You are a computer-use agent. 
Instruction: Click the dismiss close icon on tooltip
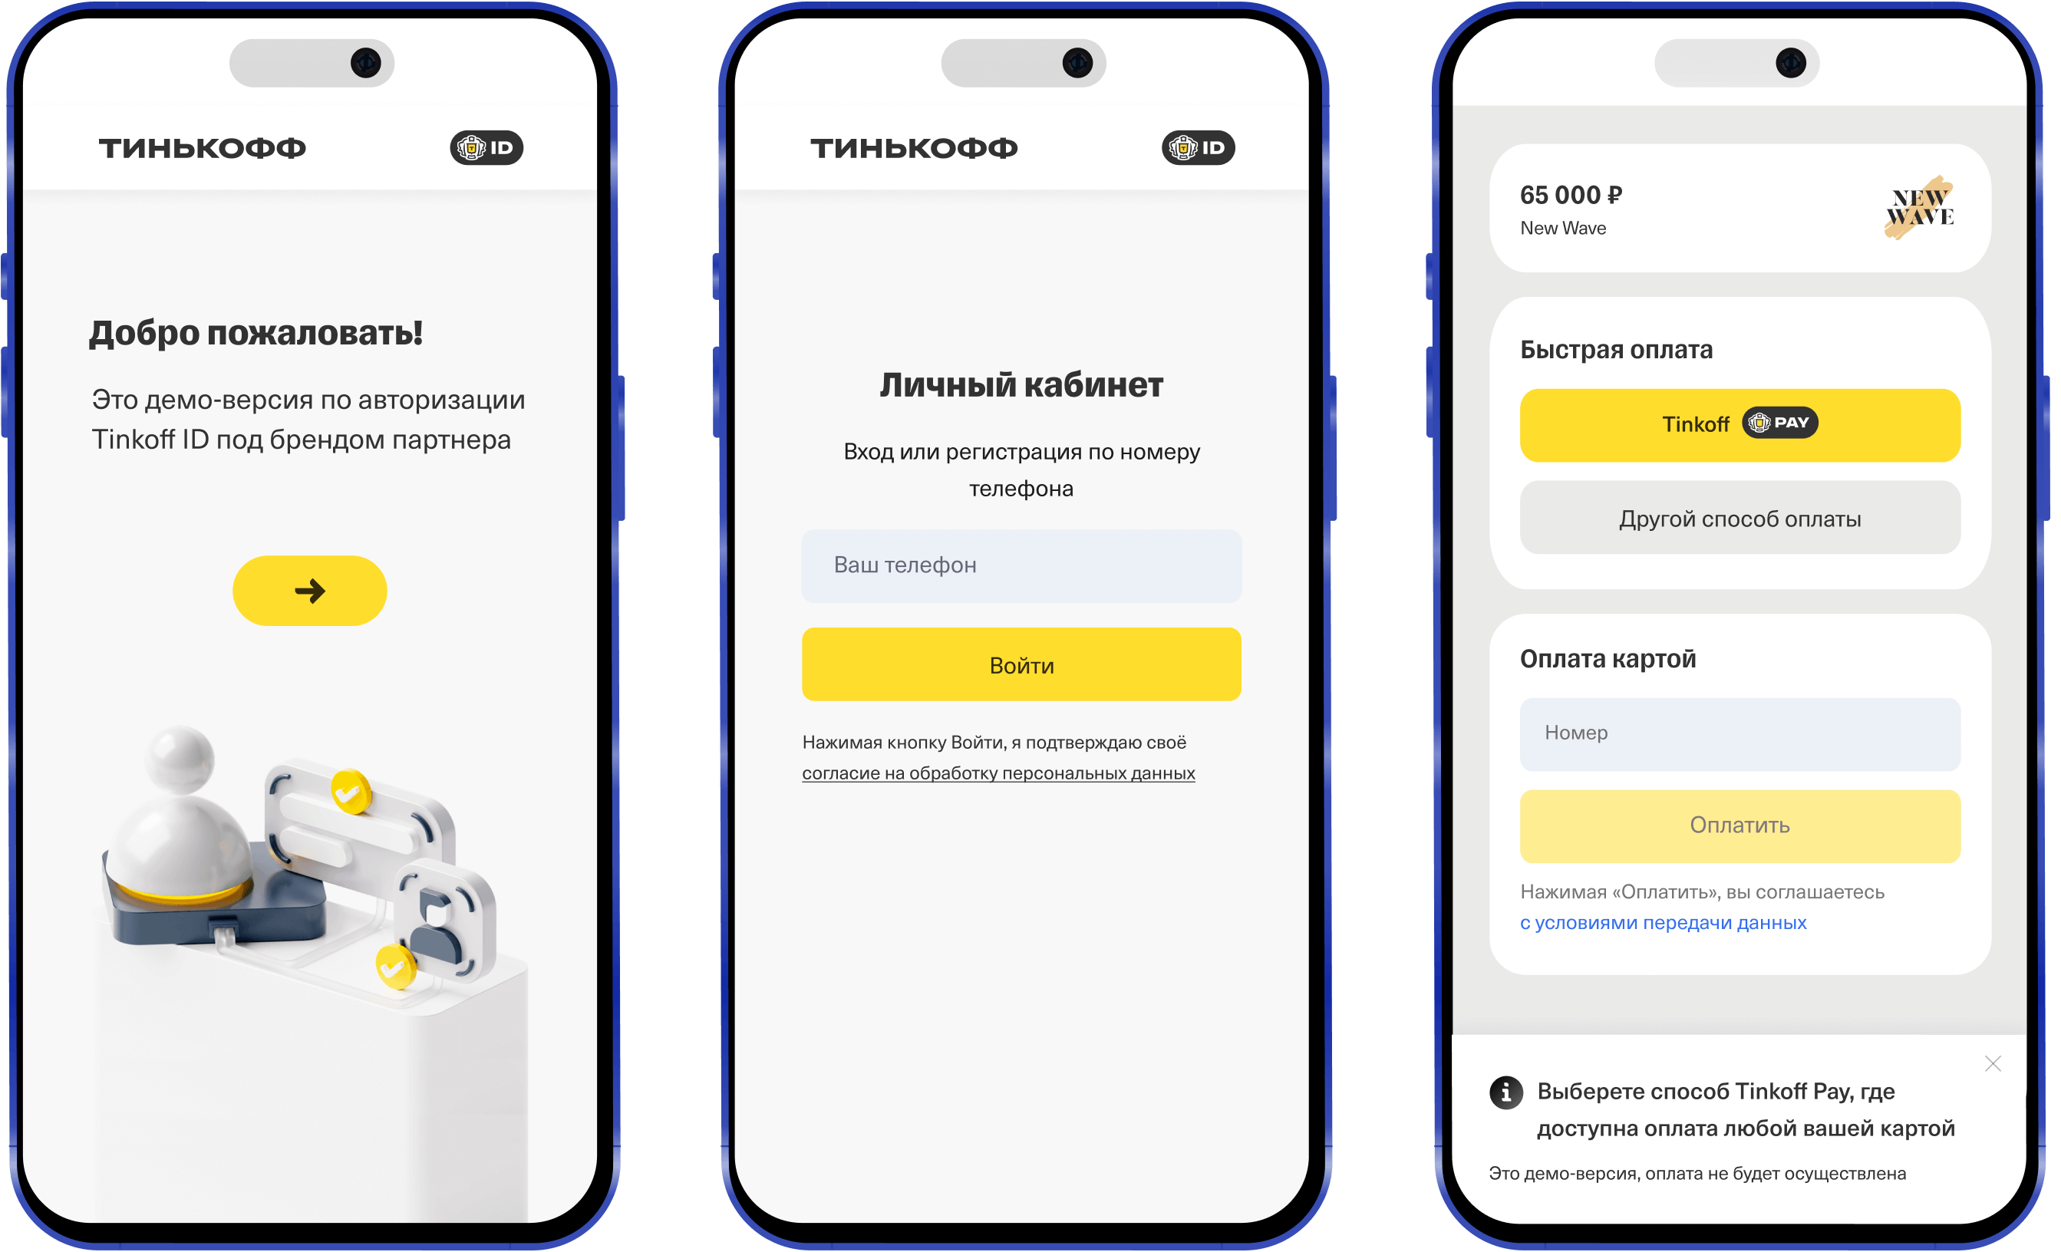(1992, 1066)
